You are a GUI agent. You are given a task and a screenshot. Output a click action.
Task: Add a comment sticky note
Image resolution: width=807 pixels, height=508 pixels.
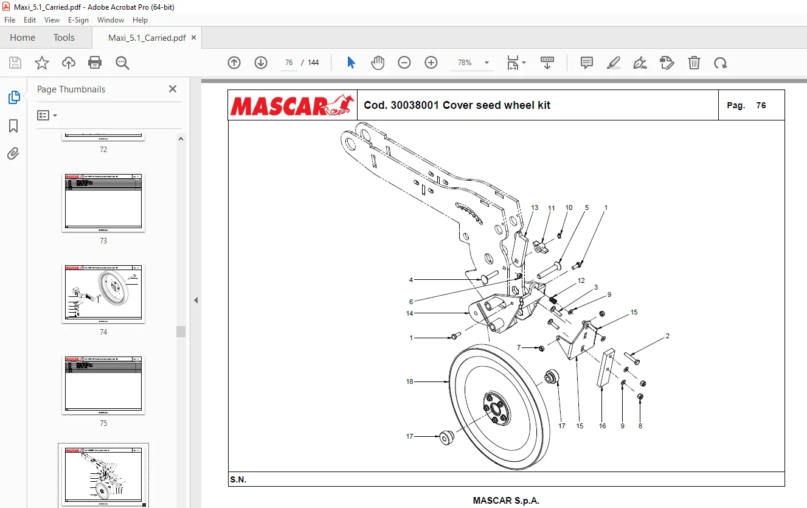coord(587,63)
